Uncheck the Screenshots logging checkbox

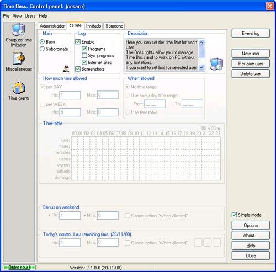coord(78,69)
